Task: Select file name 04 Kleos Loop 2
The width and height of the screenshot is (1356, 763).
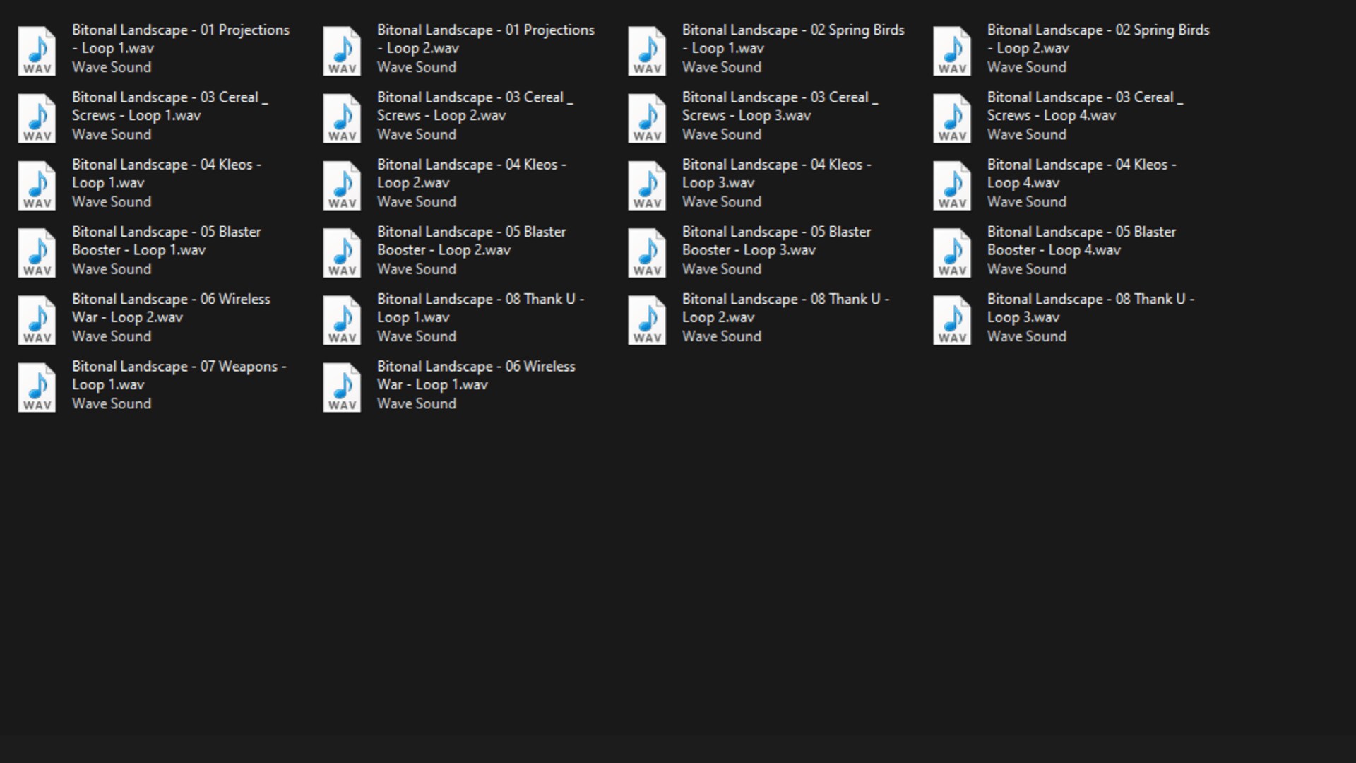Action: 471,174
